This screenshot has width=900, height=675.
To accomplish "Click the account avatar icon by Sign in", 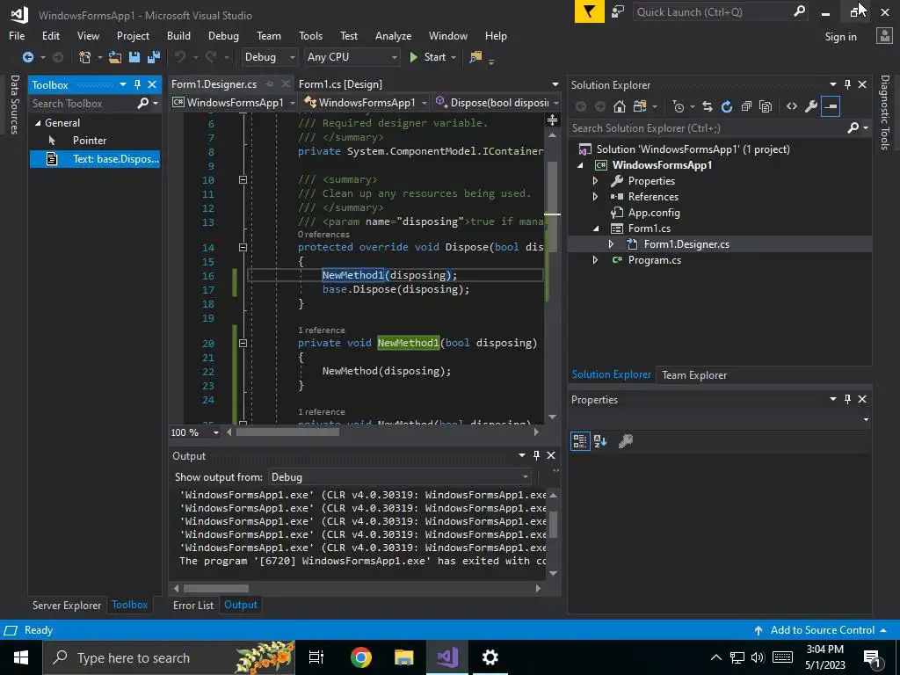I will pos(884,36).
